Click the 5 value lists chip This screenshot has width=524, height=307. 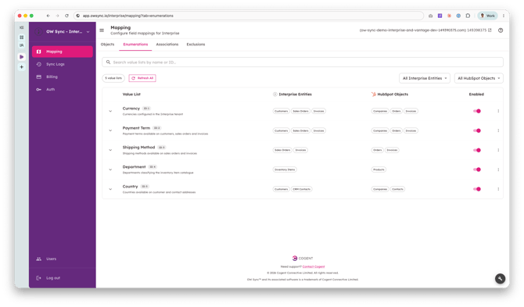click(x=113, y=78)
